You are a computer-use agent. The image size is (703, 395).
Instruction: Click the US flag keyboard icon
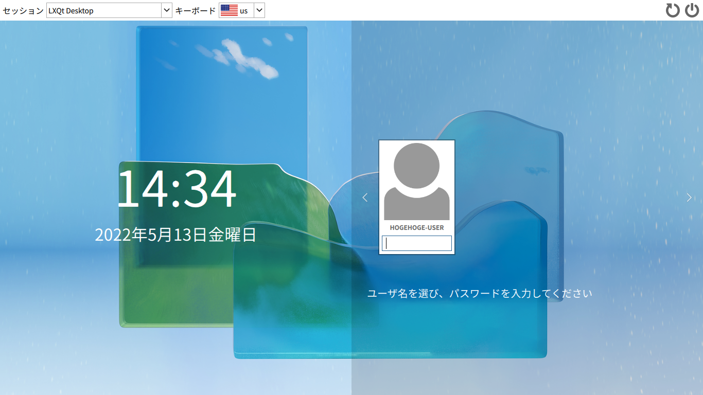click(229, 10)
